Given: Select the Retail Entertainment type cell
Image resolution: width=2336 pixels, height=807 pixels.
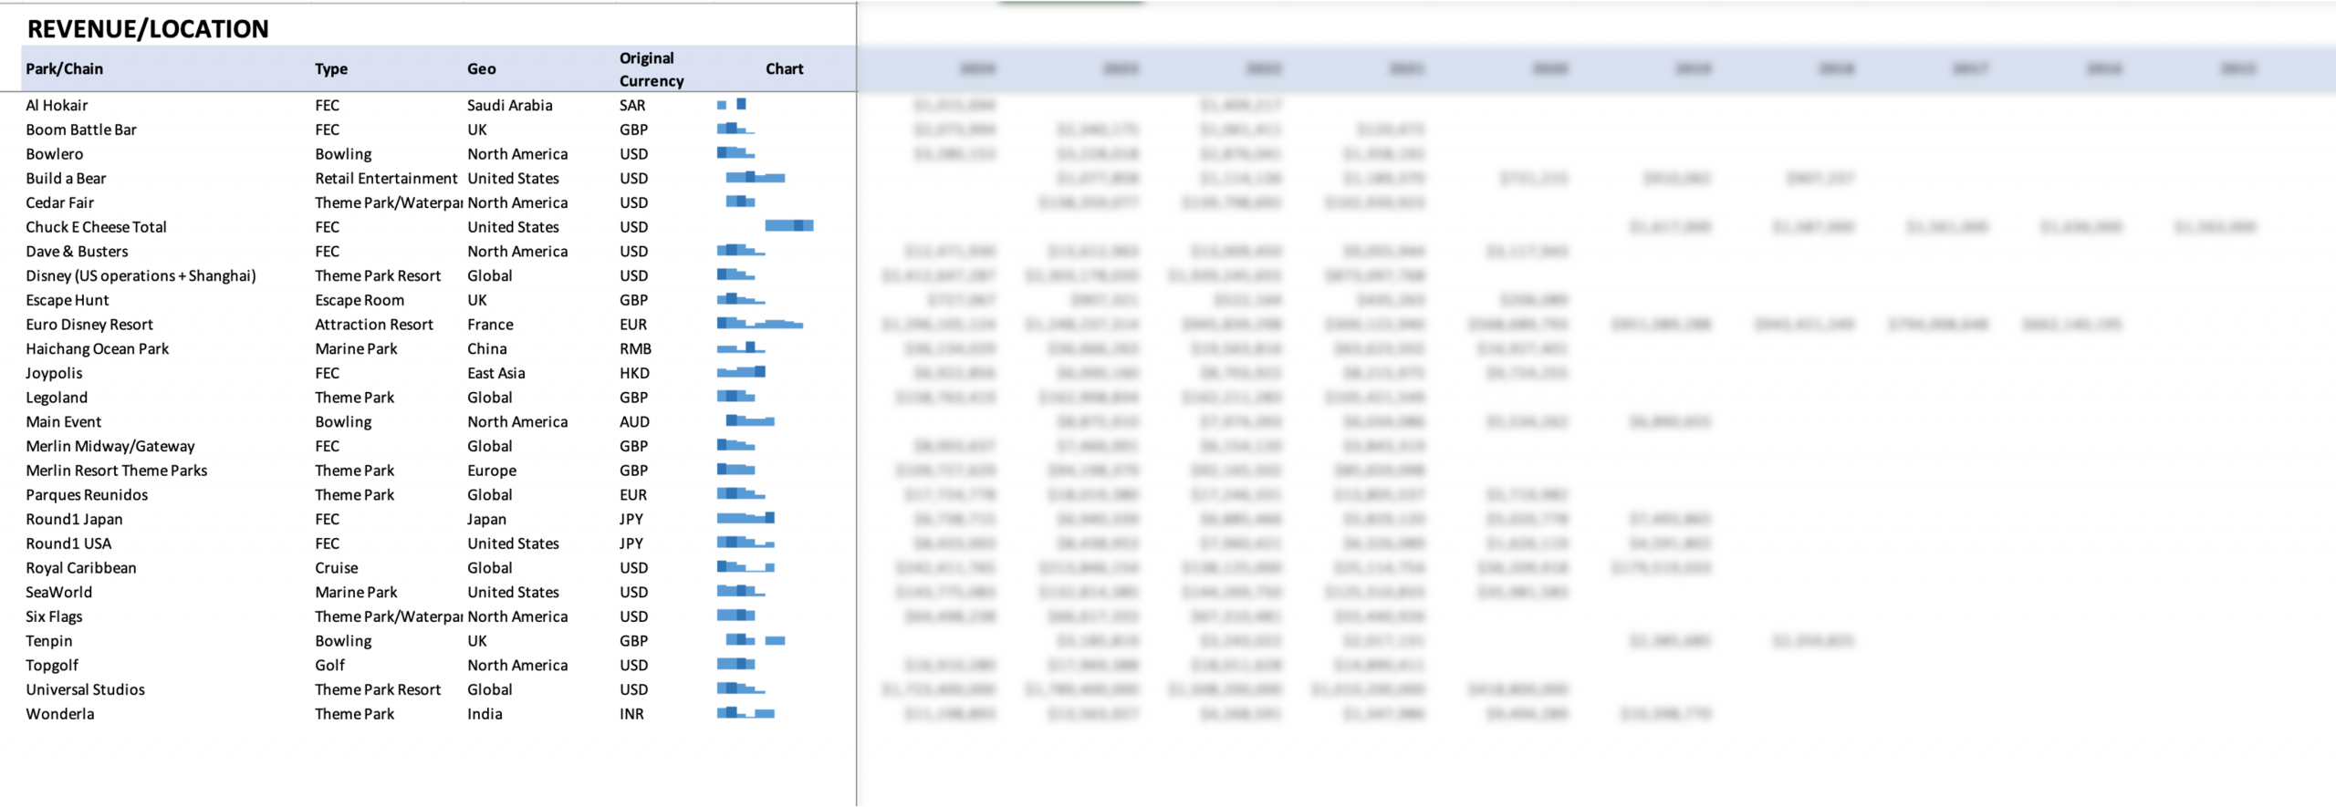Looking at the screenshot, I should pos(386,178).
